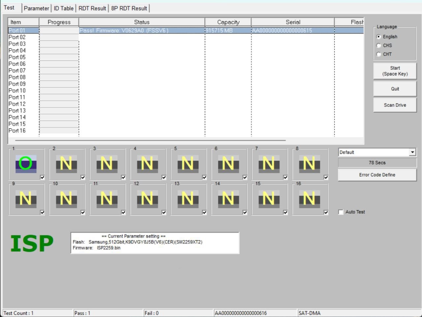Click the port 16 N status icon
The height and width of the screenshot is (317, 422).
click(x=310, y=199)
